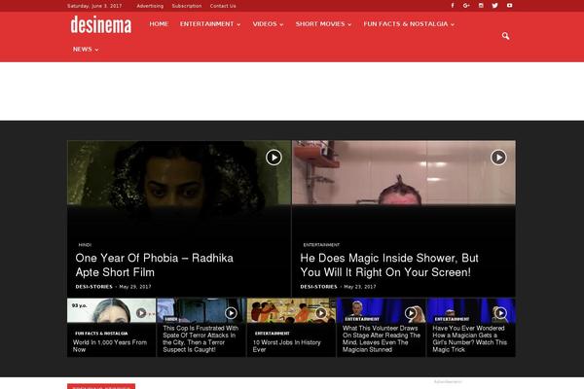The height and width of the screenshot is (389, 584).
Task: Click the Subscription link
Action: [x=187, y=6]
